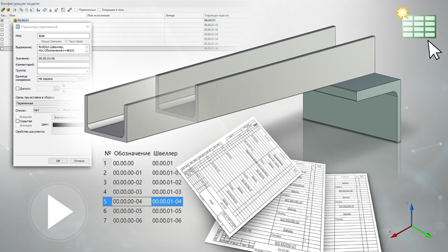This screenshot has height=252, width=448.
Task: Click the ellipsis button beside Единица измерения
Action: pyautogui.click(x=84, y=78)
